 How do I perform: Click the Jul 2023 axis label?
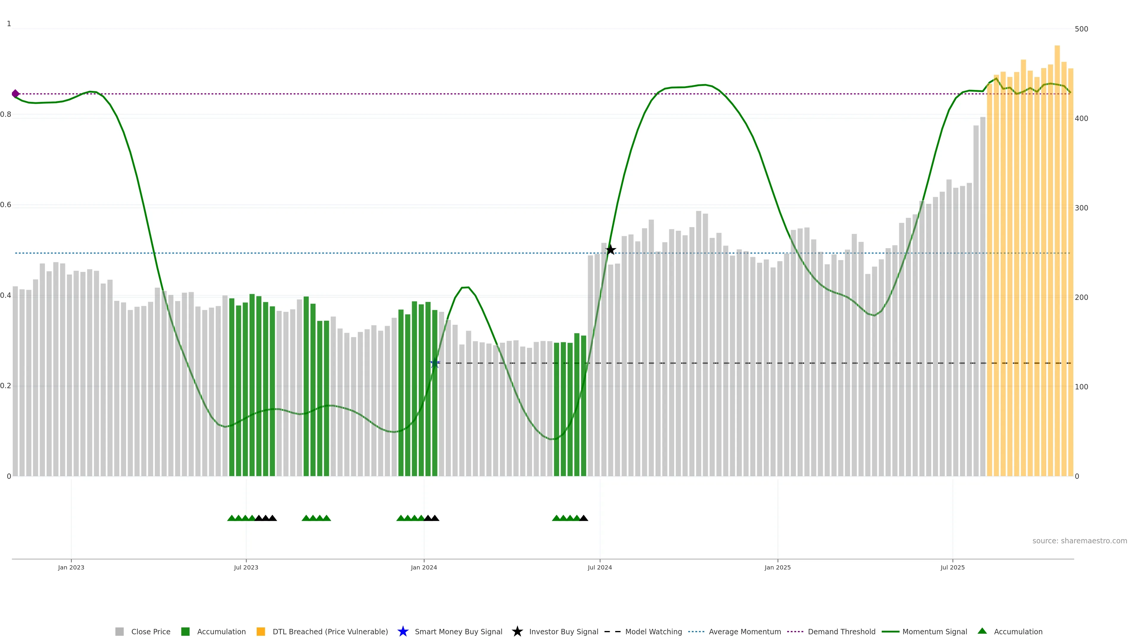click(246, 567)
